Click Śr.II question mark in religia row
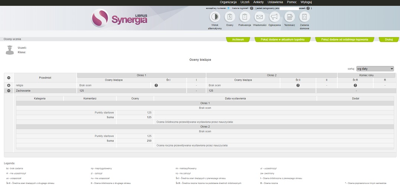 tap(298, 85)
